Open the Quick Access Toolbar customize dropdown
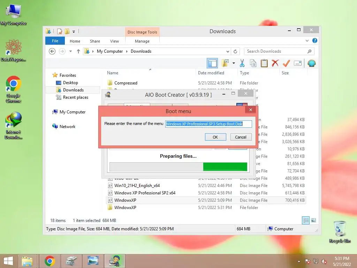The width and height of the screenshot is (357, 268). click(x=74, y=32)
